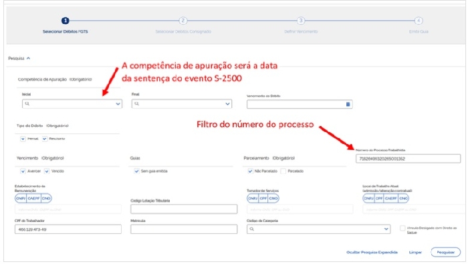
Task: Click the Limpar link
Action: point(415,253)
